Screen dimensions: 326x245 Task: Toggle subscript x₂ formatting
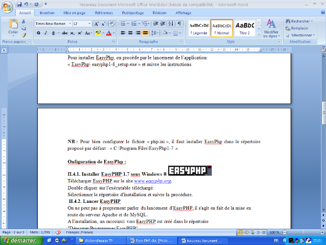pos(72,33)
